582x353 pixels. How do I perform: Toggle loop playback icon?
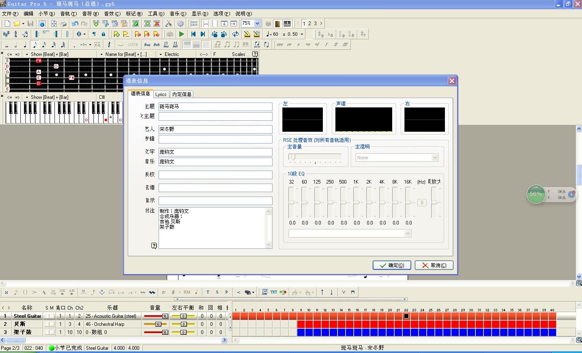(x=236, y=34)
